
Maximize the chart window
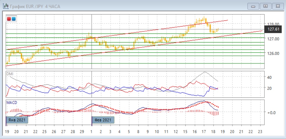[265, 6]
